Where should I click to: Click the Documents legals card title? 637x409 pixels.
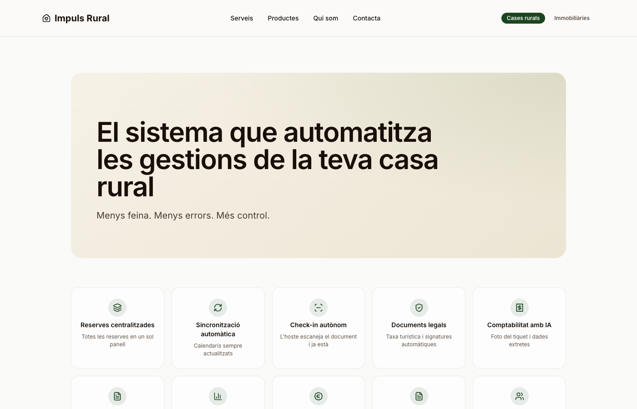click(419, 325)
